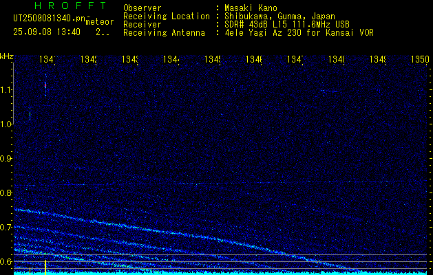Click the kHz axis unit label
Viewport: 433px width, 275px height.
coord(7,57)
